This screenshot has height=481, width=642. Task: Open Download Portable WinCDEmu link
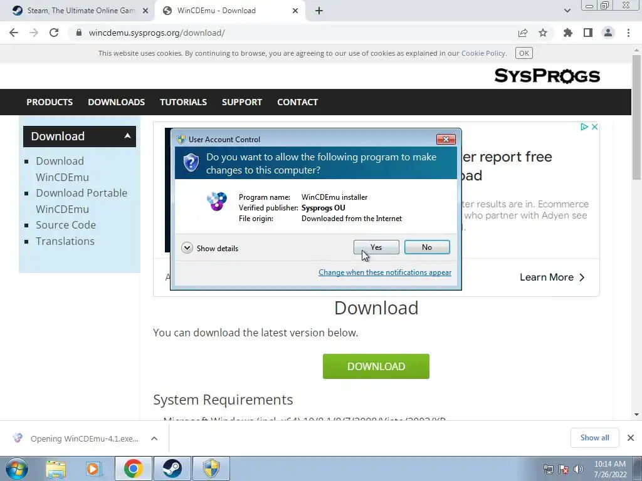click(x=82, y=201)
